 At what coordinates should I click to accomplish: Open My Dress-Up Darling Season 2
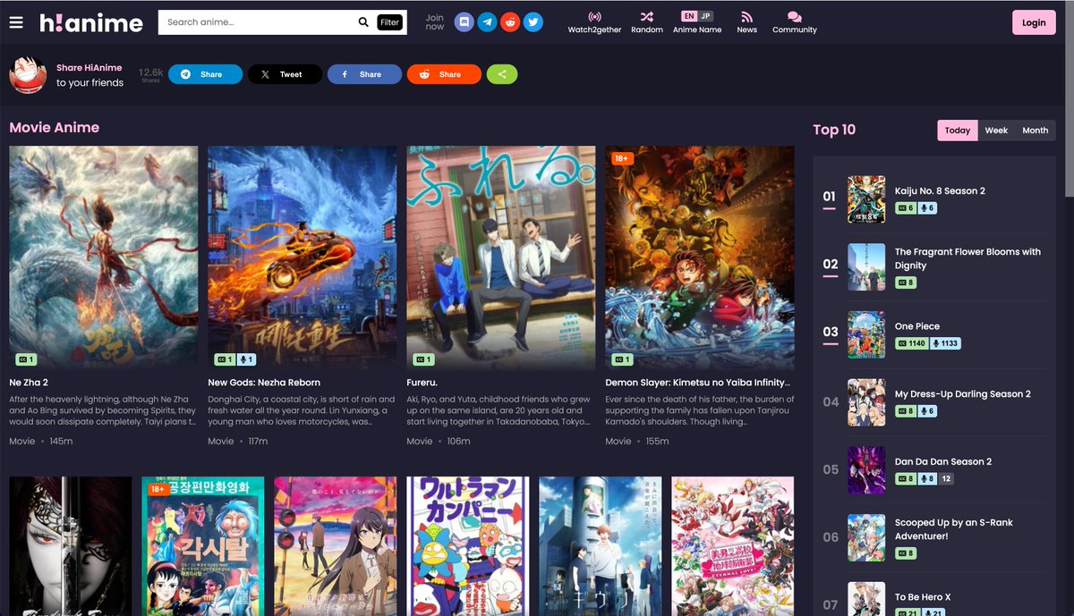[963, 394]
